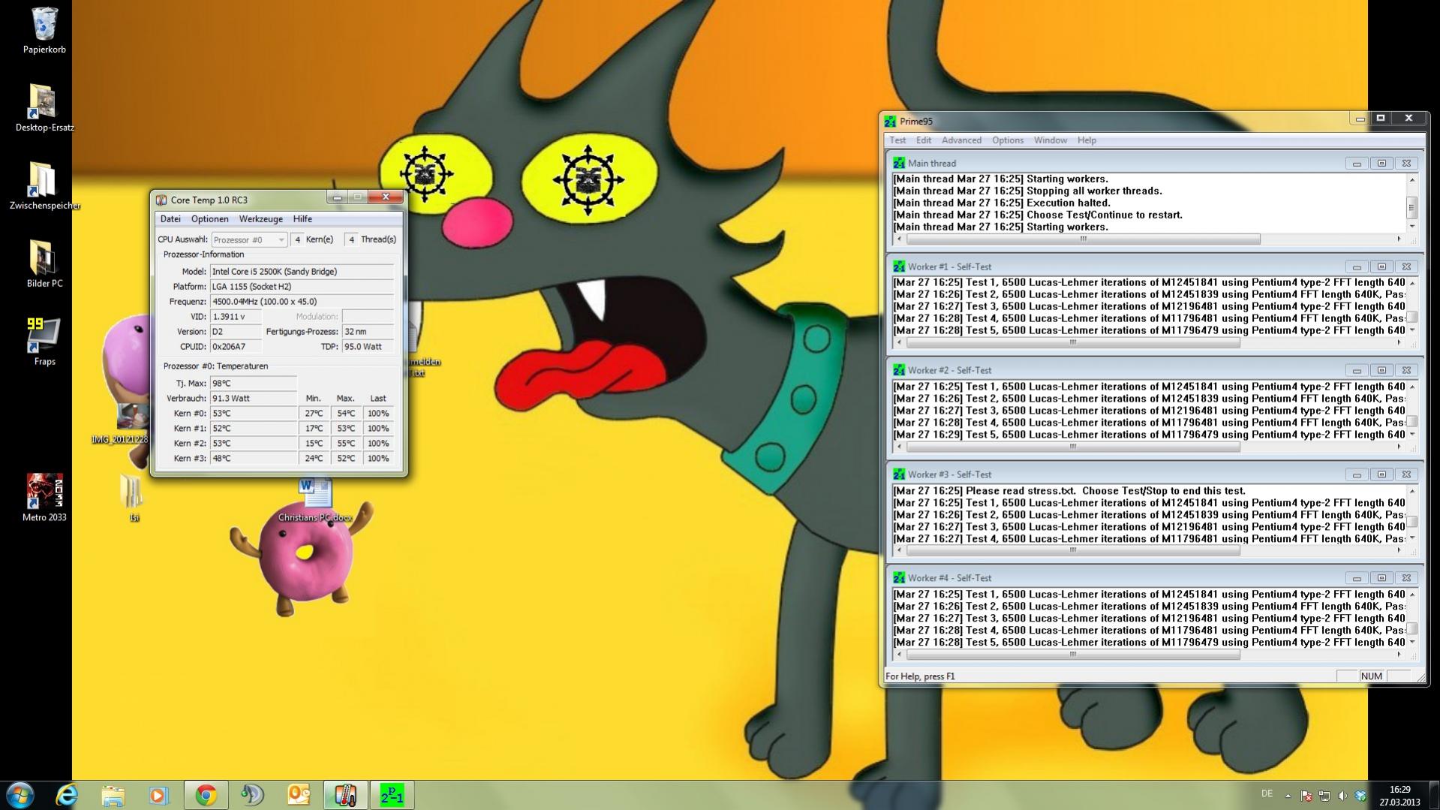Screen dimensions: 1440x810
Task: Click the Show Desktop strip beside the clock
Action: 1434,795
